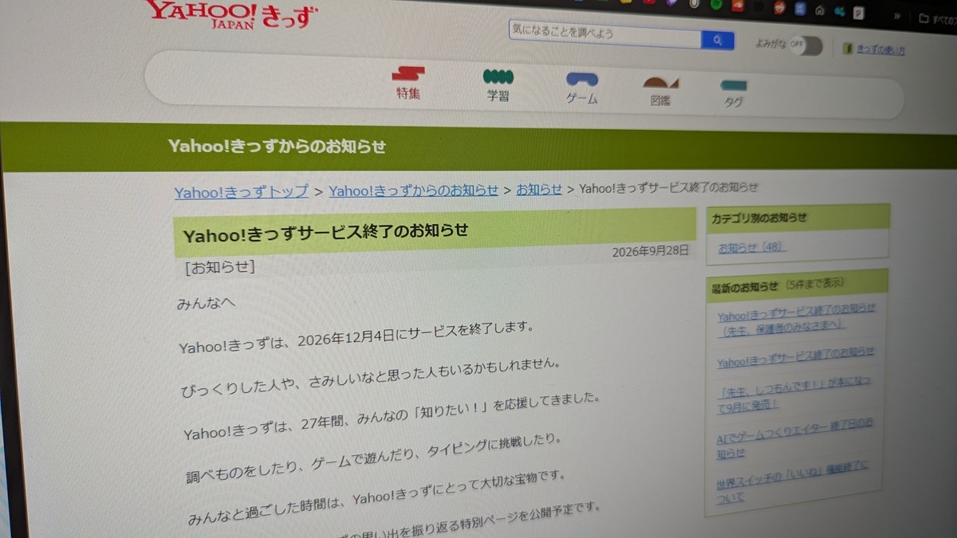Open the ゲーム controller icon

(x=582, y=80)
